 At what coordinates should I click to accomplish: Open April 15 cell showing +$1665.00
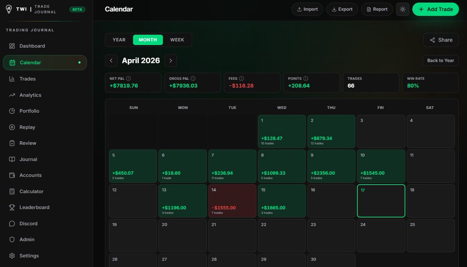coord(282,201)
